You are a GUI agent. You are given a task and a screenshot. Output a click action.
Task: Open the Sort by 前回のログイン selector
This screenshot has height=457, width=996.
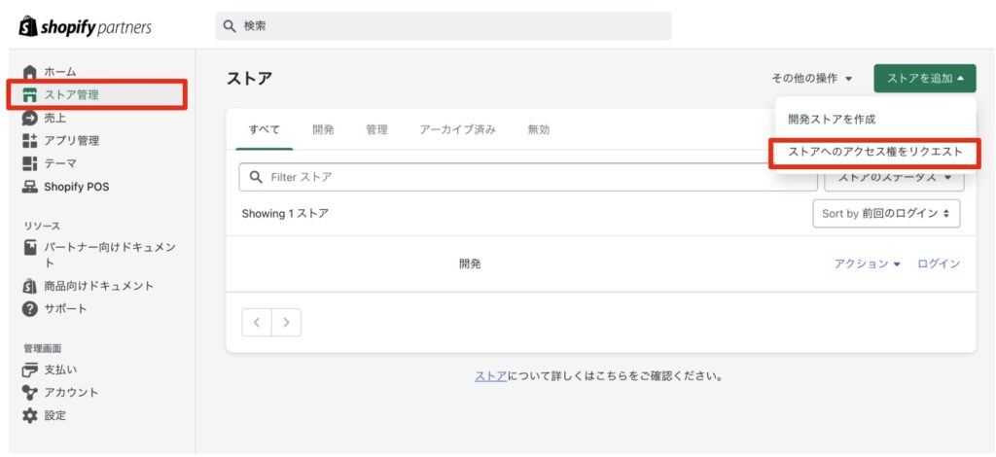(886, 214)
